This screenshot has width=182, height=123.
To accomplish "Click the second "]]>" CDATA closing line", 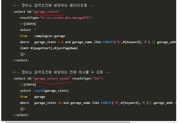I will click(x=23, y=109).
